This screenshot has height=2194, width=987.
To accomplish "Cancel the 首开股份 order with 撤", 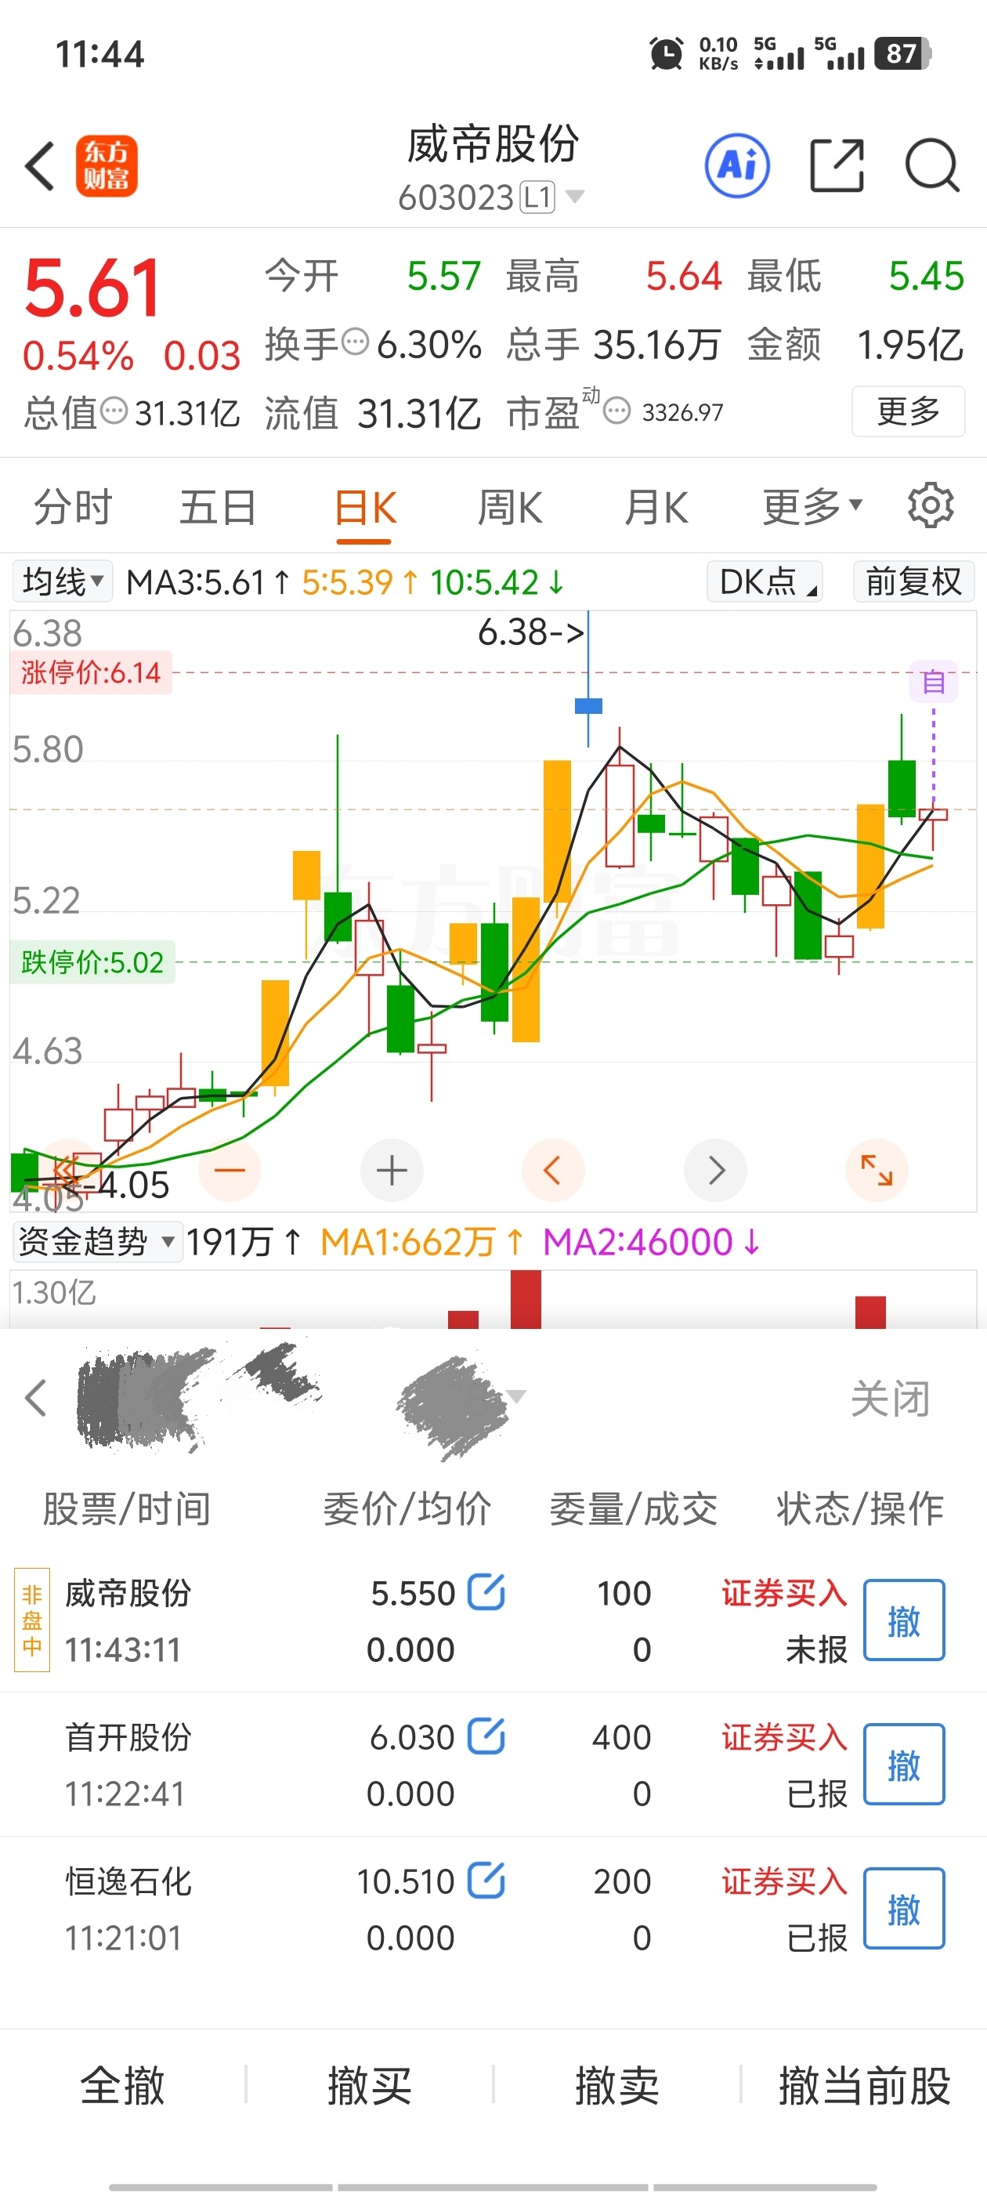I will 905,1764.
